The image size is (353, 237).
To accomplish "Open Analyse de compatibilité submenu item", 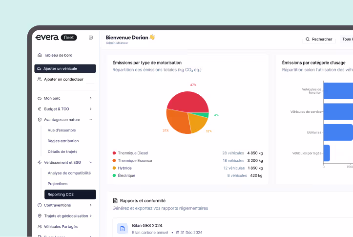I will [x=69, y=173].
